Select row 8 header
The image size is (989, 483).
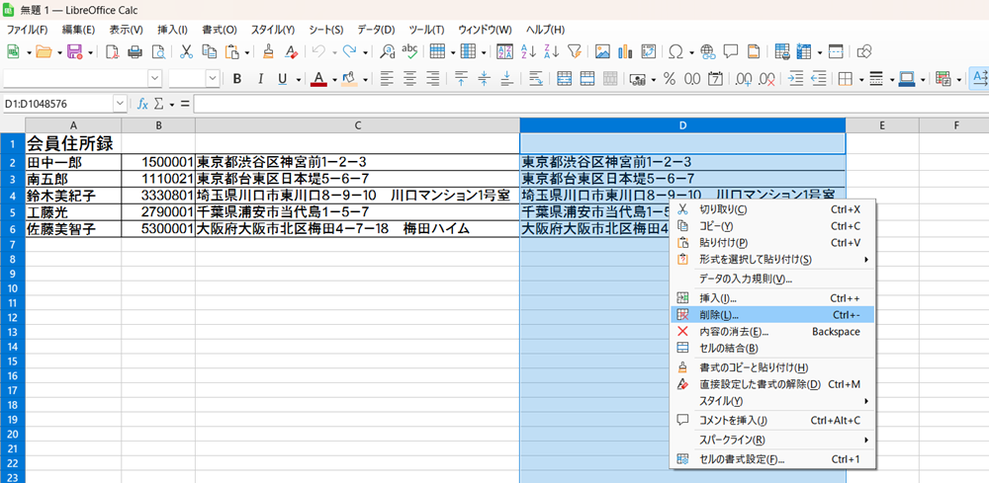[x=12, y=259]
